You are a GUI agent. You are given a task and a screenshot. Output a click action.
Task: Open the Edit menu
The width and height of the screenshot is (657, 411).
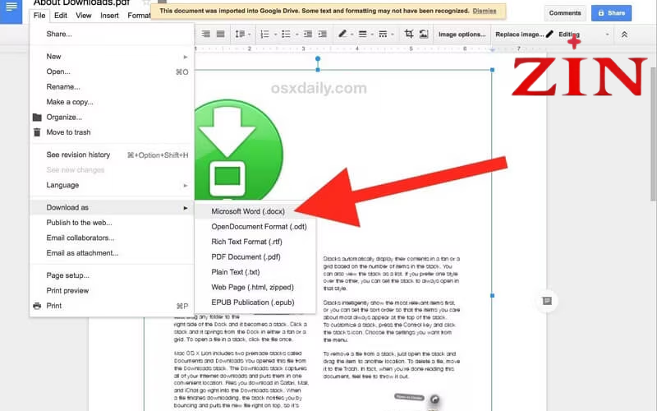point(60,16)
